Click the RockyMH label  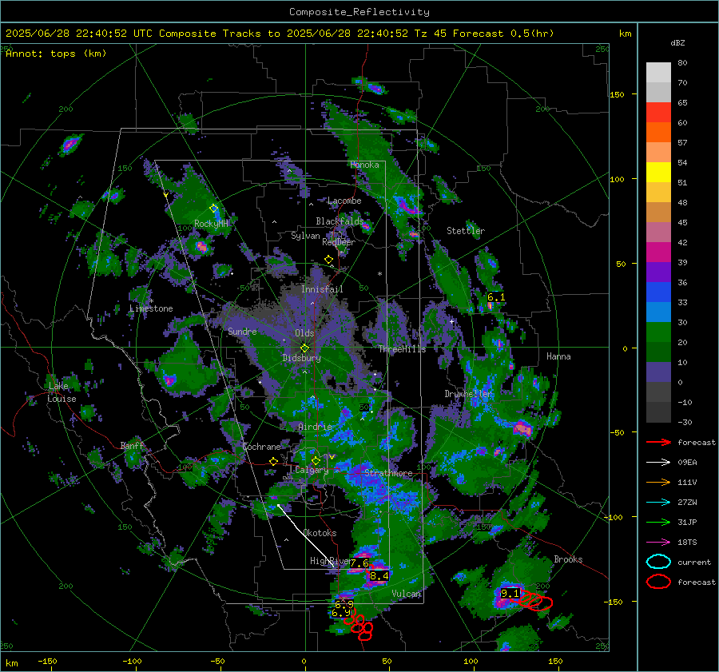pyautogui.click(x=212, y=224)
